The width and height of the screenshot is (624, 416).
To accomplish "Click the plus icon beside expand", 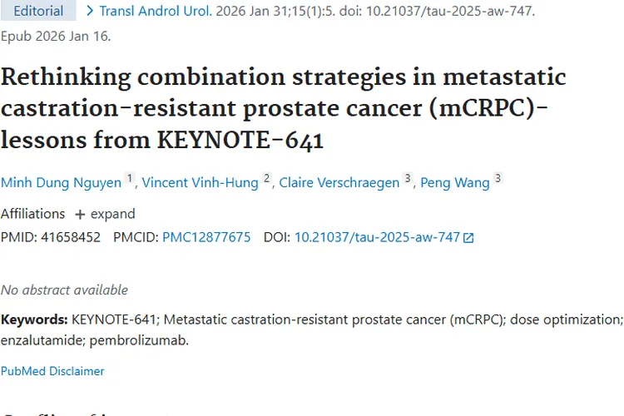I will point(80,215).
